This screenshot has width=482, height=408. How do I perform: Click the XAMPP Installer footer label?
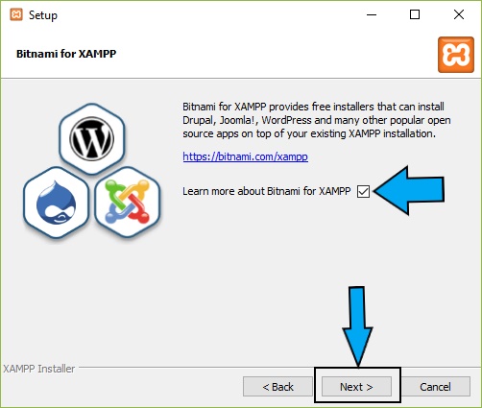point(39,369)
